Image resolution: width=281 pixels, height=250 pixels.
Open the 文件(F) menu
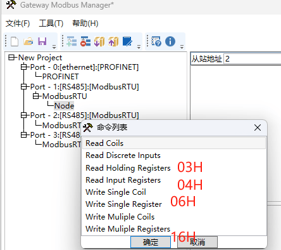point(18,23)
